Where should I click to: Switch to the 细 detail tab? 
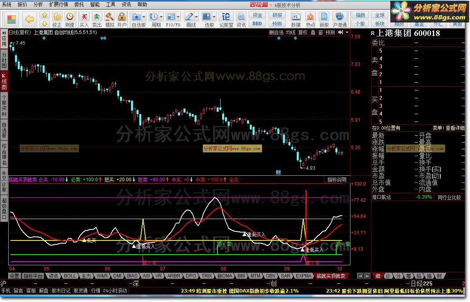tap(378, 276)
